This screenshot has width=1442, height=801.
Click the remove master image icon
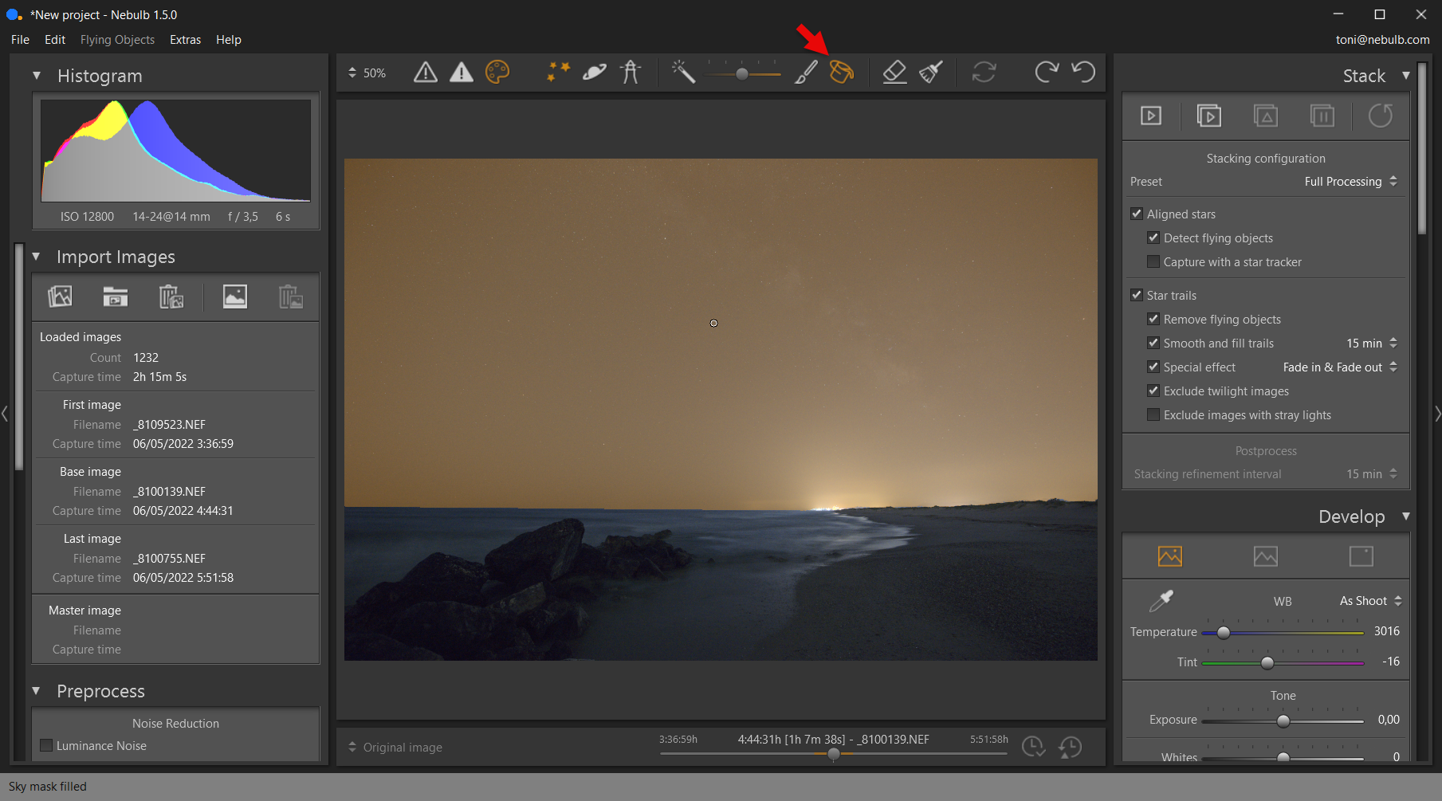(291, 296)
